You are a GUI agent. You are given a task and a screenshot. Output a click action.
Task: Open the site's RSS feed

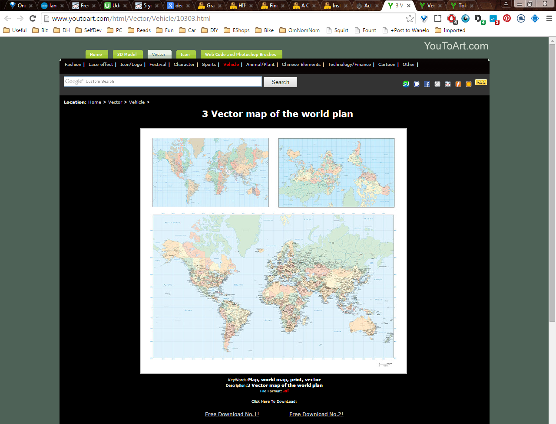[481, 82]
